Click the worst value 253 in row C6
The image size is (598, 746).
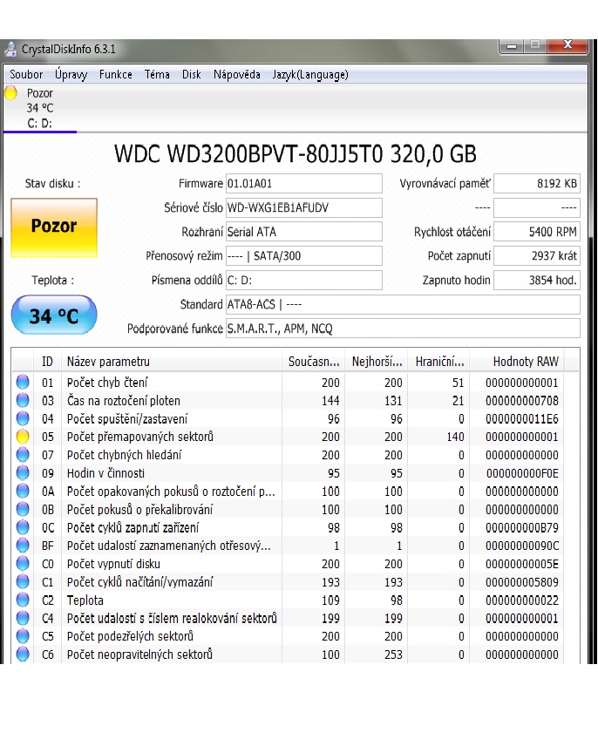click(393, 654)
